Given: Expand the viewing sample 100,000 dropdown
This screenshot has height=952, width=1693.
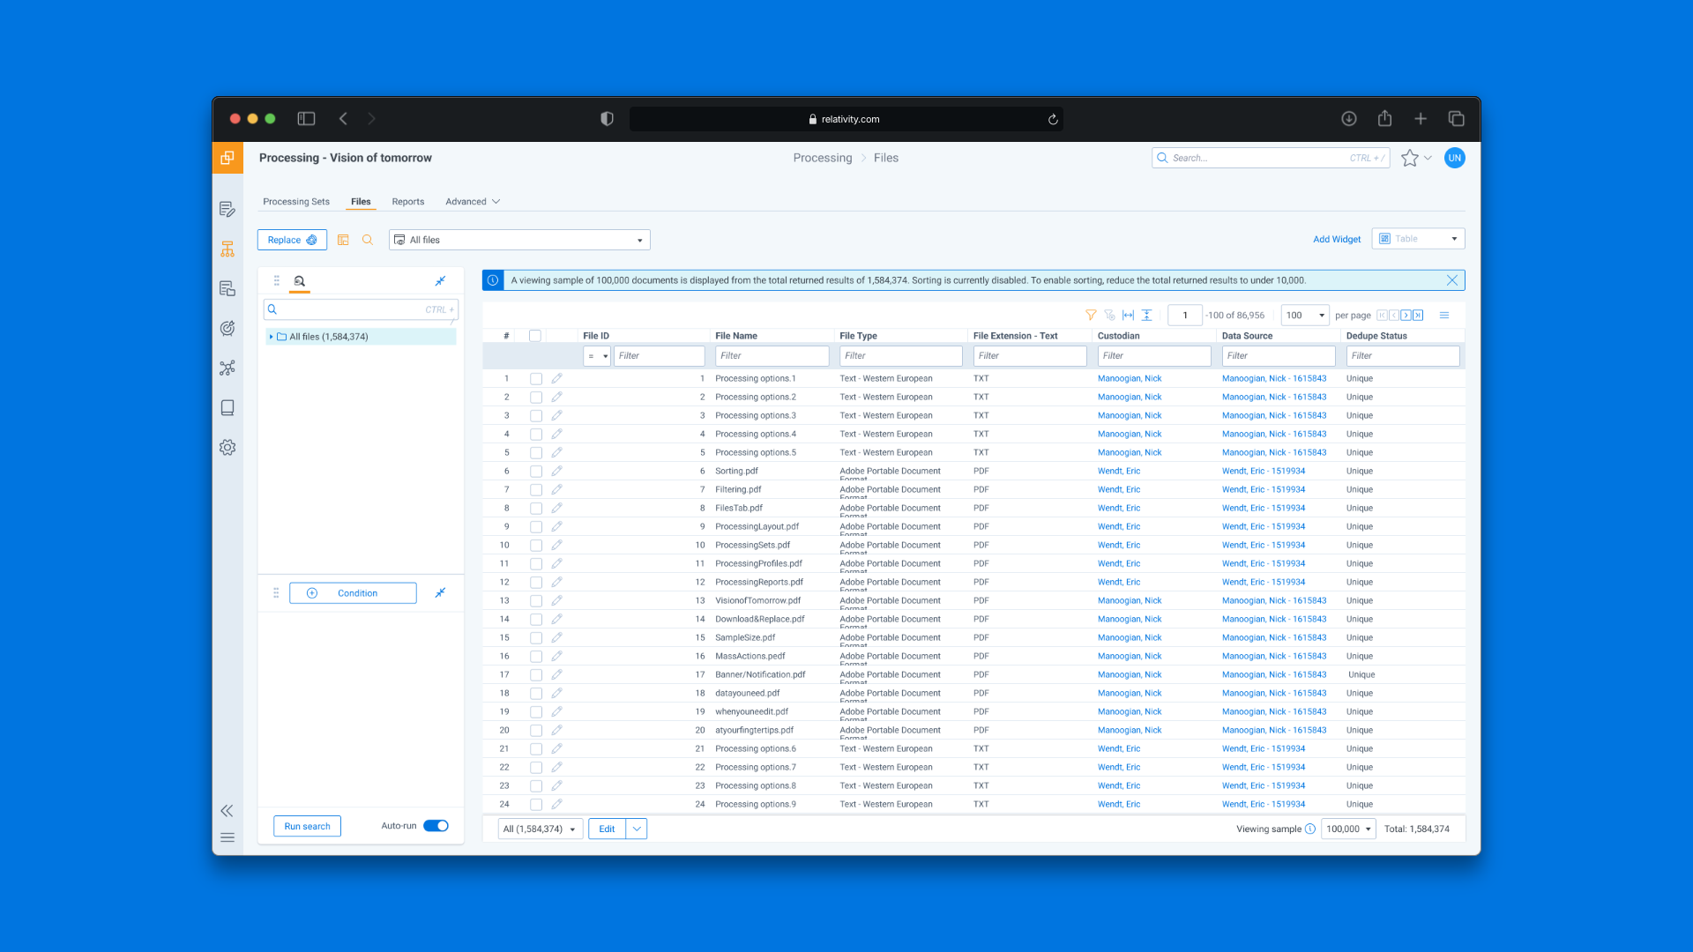Looking at the screenshot, I should click(1347, 829).
